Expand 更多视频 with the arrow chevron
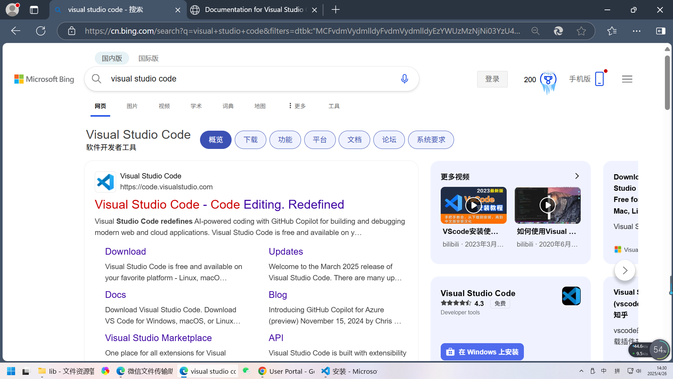Image resolution: width=673 pixels, height=379 pixels. point(577,176)
